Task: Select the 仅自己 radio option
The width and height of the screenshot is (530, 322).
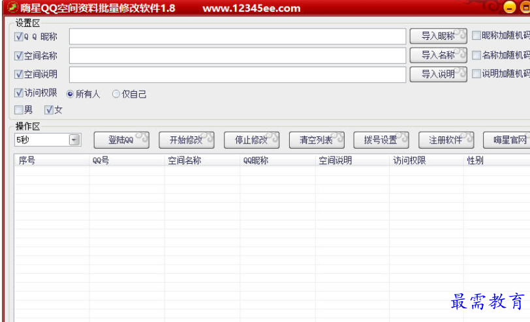Action: click(116, 94)
